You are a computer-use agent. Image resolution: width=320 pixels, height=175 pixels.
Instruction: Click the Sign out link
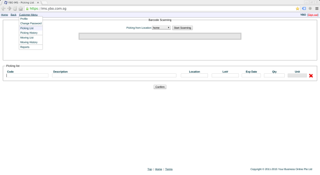click(x=313, y=15)
